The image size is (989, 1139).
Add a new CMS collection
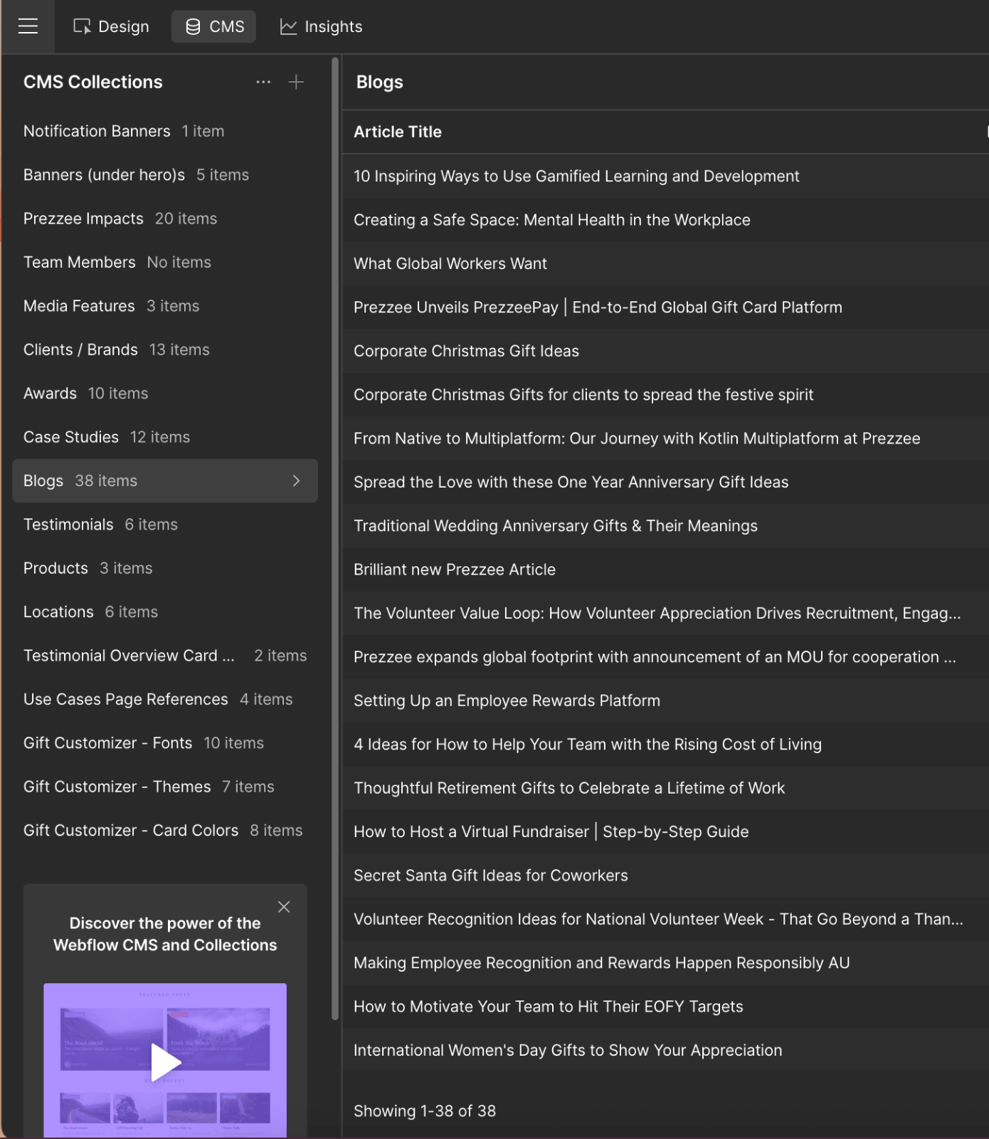click(296, 82)
